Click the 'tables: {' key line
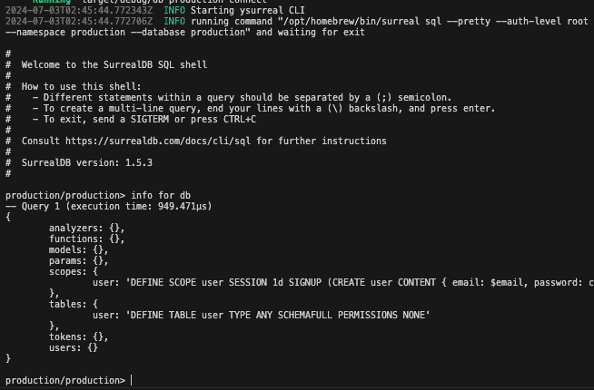Screen dimensions: 594x390 pos(78,304)
